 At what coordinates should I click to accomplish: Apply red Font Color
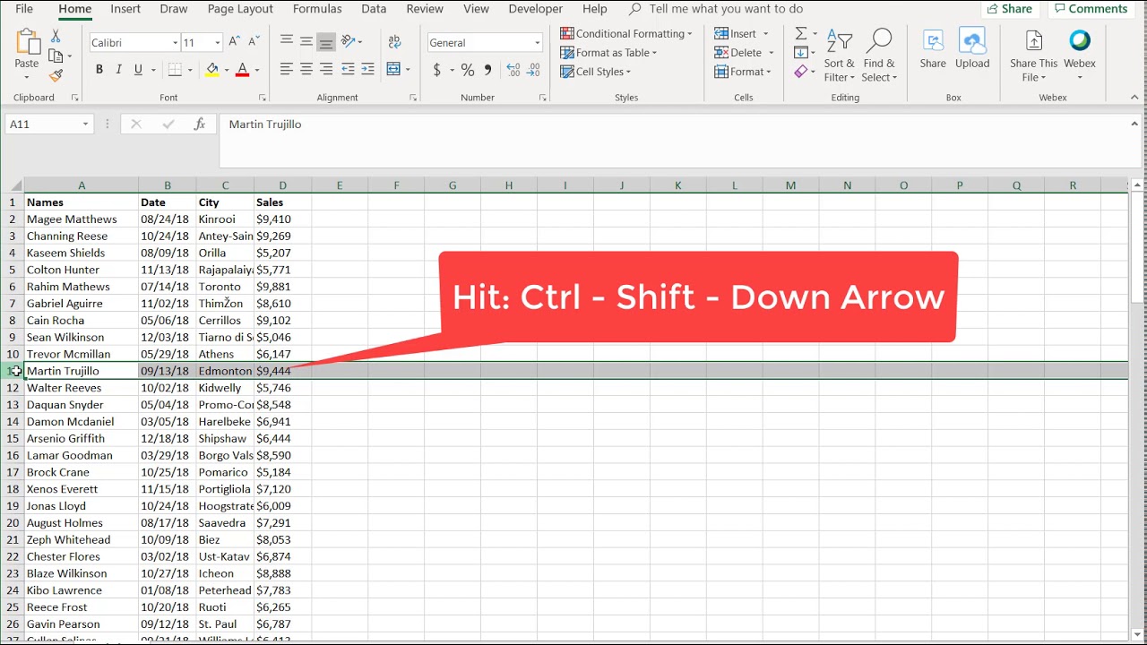(242, 70)
